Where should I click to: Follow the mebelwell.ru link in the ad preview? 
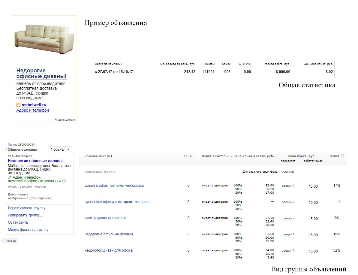pyautogui.click(x=34, y=105)
